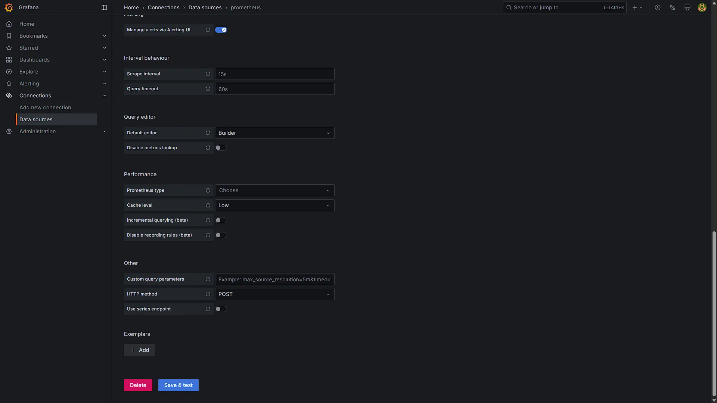The image size is (717, 403).
Task: Click the plus New menu icon
Action: click(637, 7)
